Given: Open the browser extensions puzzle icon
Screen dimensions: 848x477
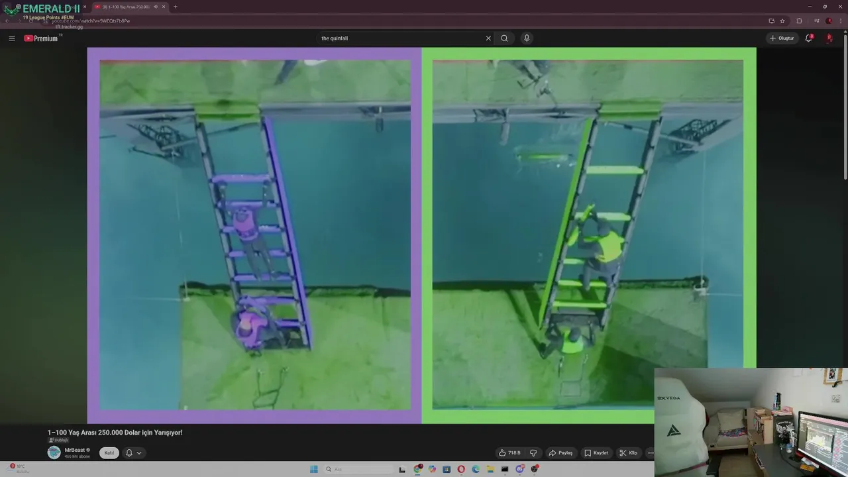Looking at the screenshot, I should click(799, 21).
